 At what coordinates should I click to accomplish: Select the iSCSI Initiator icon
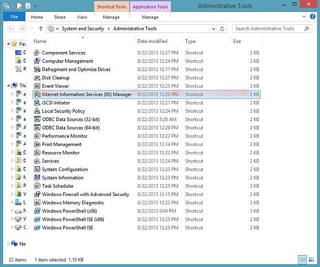coord(37,103)
